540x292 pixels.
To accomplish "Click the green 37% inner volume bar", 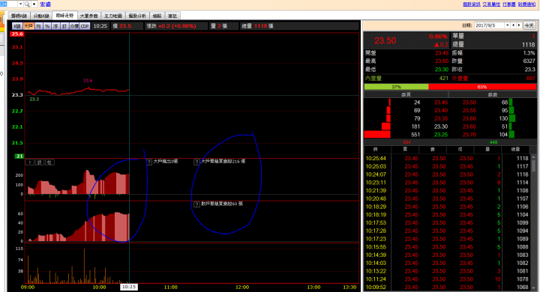I will click(x=397, y=87).
